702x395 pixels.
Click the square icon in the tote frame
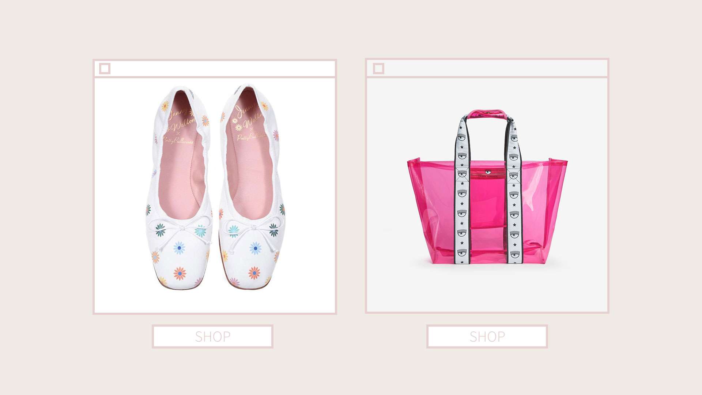point(379,68)
